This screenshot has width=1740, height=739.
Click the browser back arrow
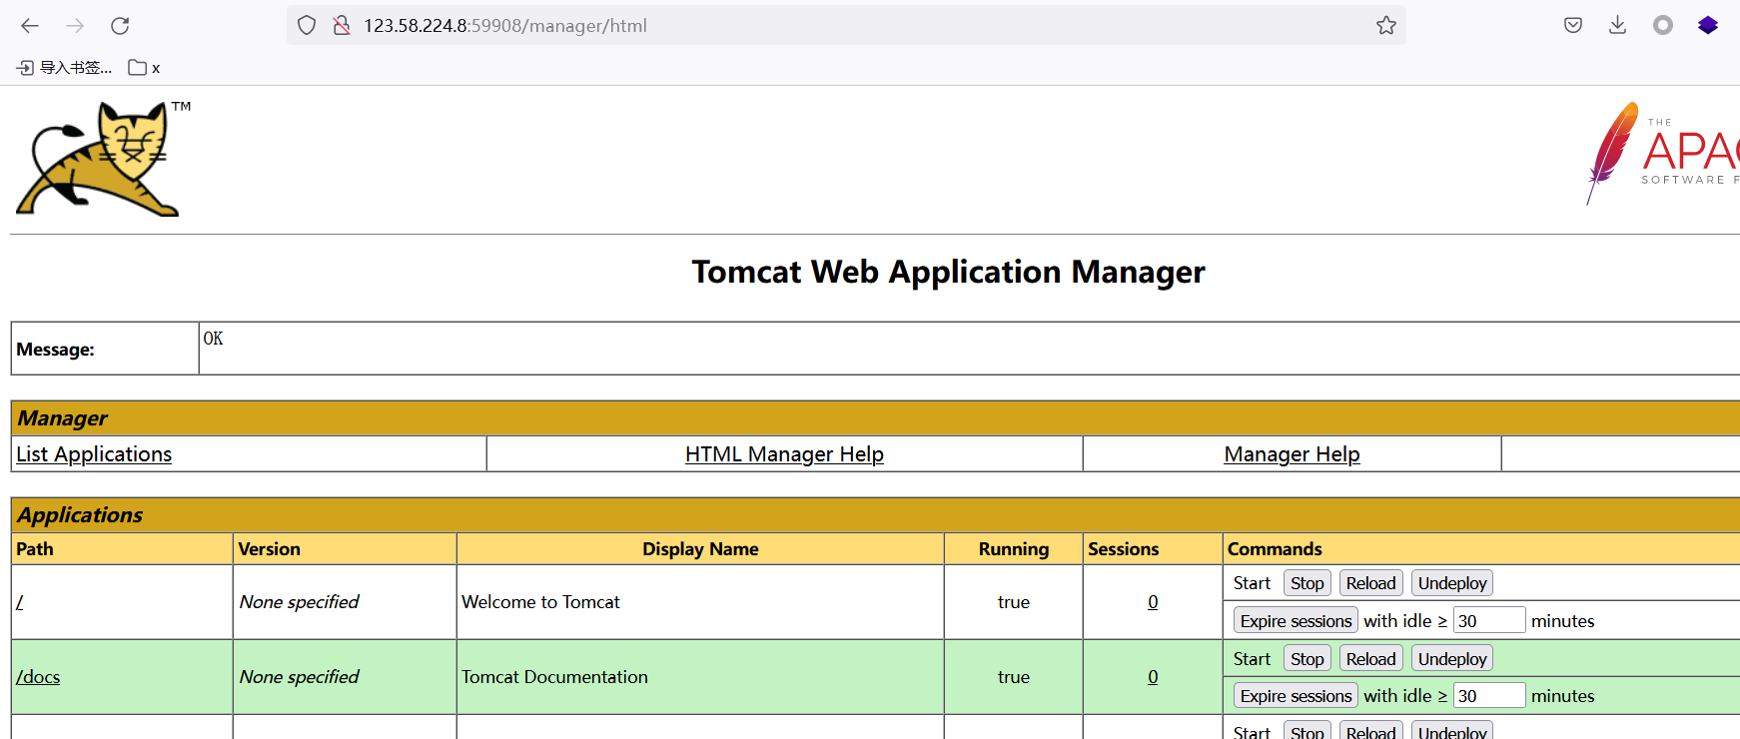tap(30, 26)
